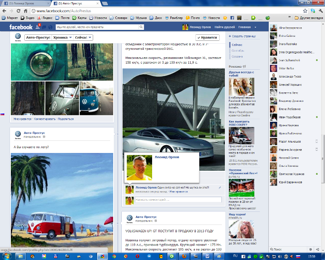Open the blue VW bus street thumbnail

(x=96, y=98)
